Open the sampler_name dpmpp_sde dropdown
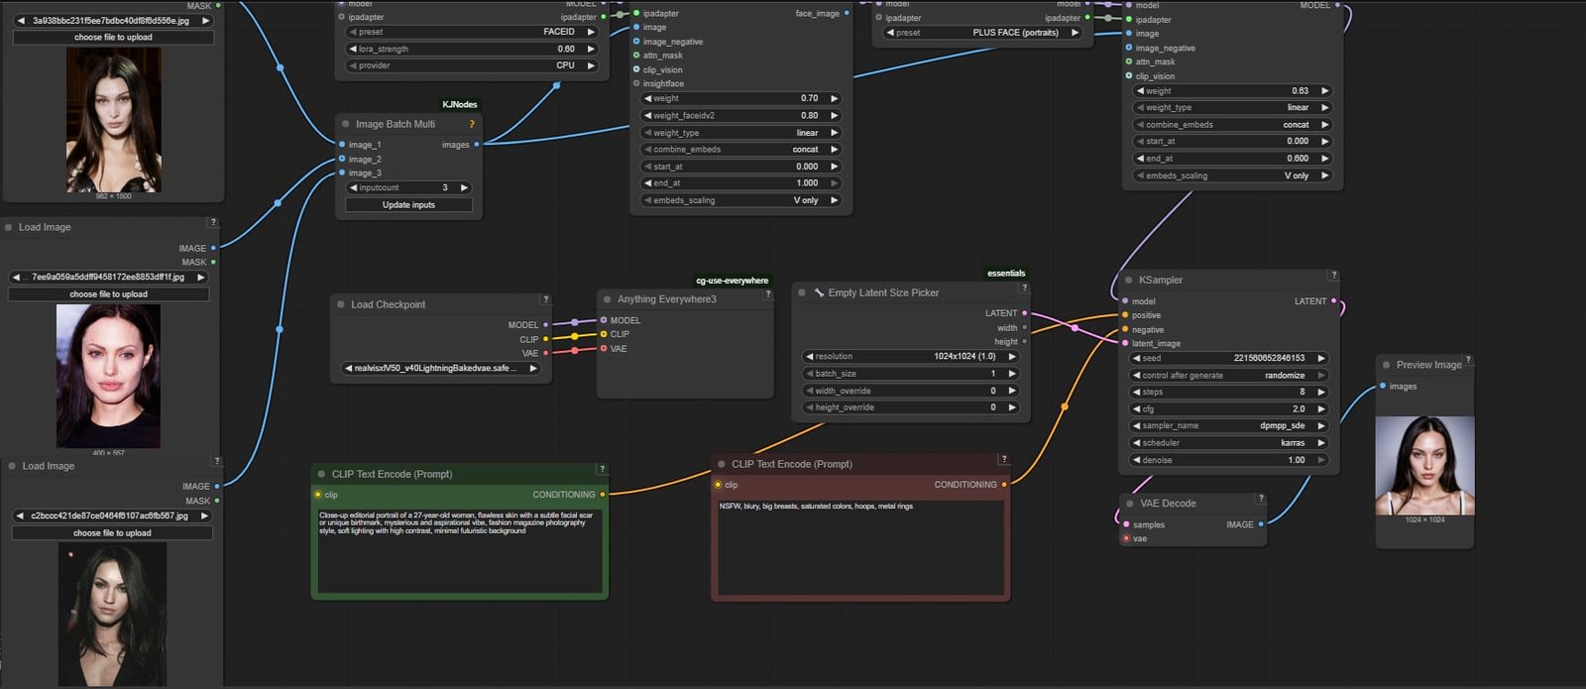The width and height of the screenshot is (1586, 689). coord(1229,426)
